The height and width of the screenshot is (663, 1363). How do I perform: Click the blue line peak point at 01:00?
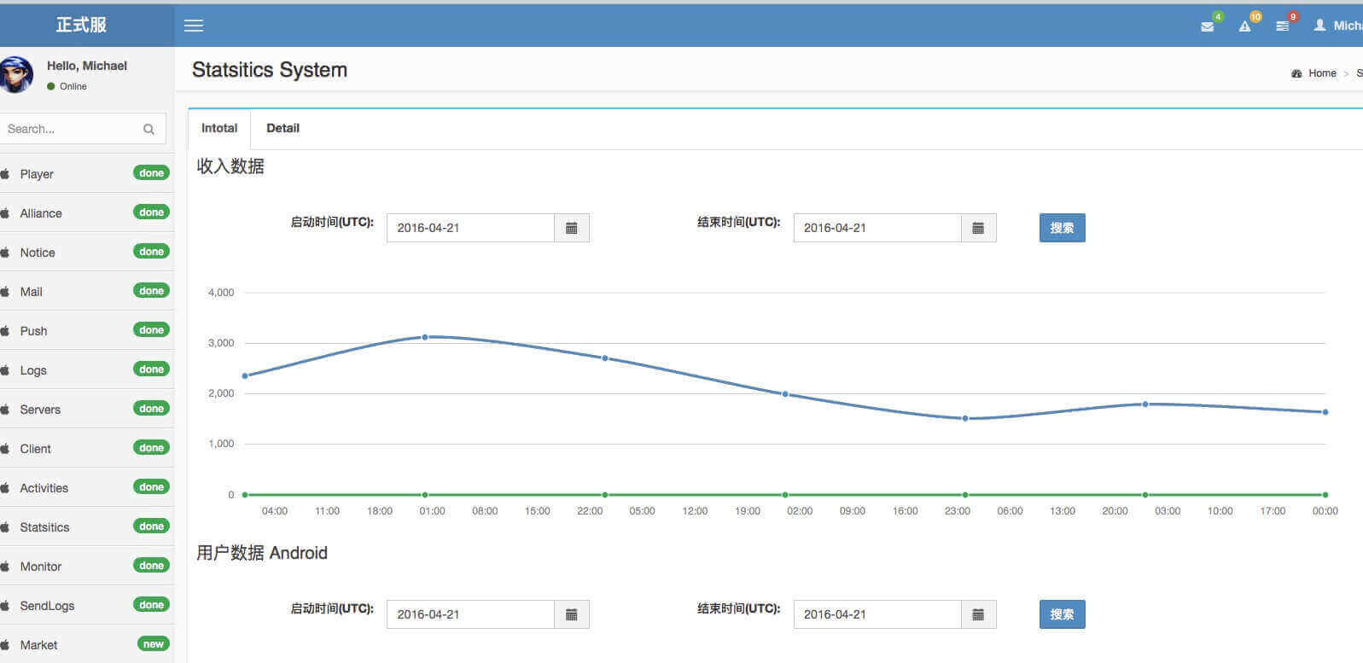425,337
